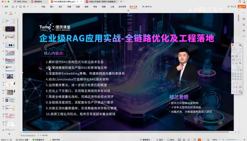Screen dimensions: 247x141
Task: Click the save icon in quick toolbar
Action: point(13,7)
